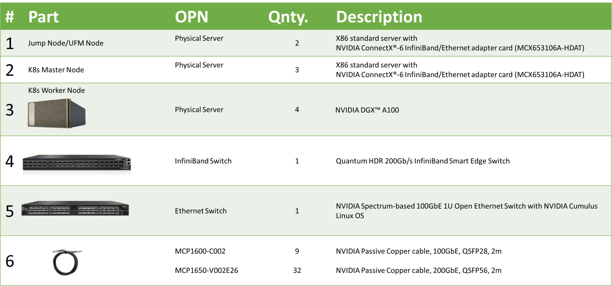612x286 pixels.
Task: Select the coiled copper cable image
Action: tap(67, 262)
